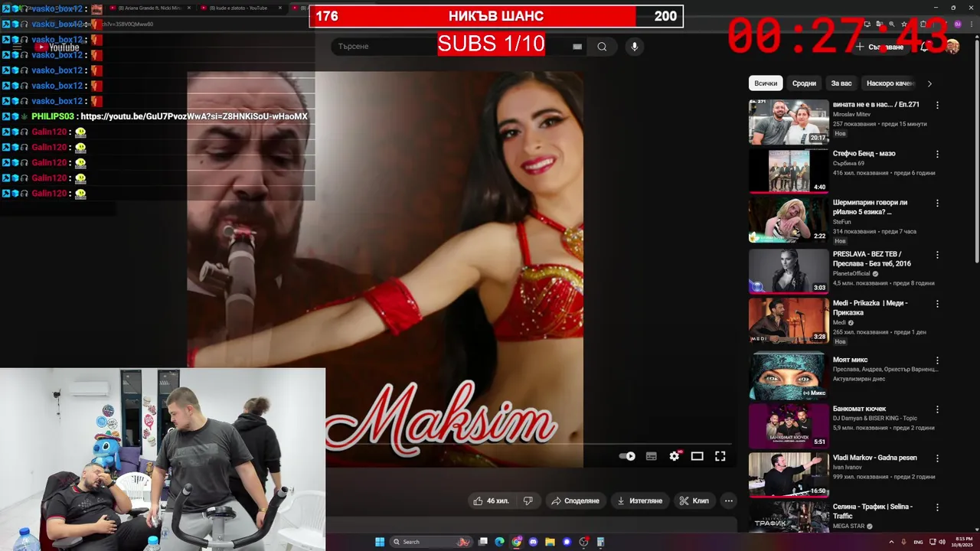This screenshot has height=551, width=980.
Task: Open Medi - Prikazka video title
Action: pyautogui.click(x=871, y=308)
